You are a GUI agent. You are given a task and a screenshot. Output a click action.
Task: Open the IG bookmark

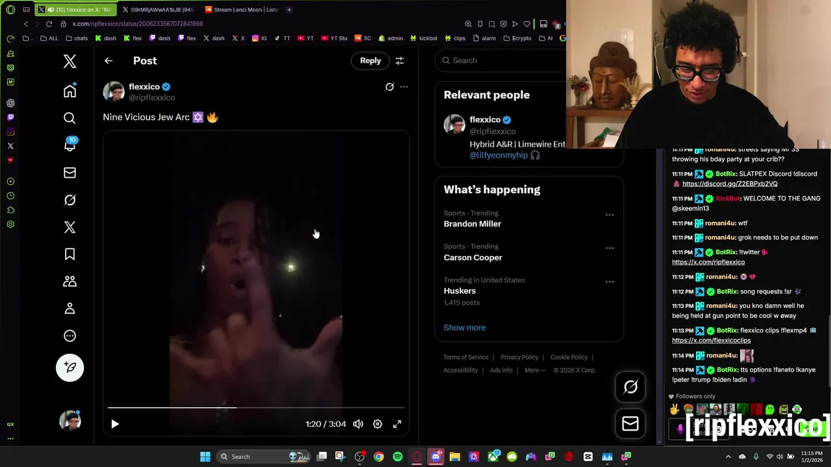pos(259,38)
